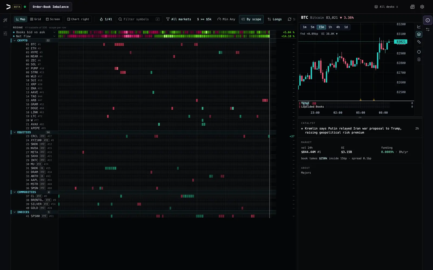Select the line chart icon beside BTC chart
Viewport: 433px width, 270px height.
[419, 27]
